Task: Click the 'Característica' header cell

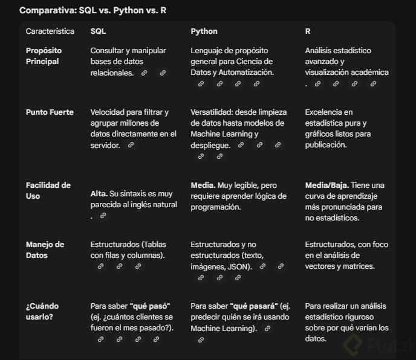Action: tap(50, 31)
